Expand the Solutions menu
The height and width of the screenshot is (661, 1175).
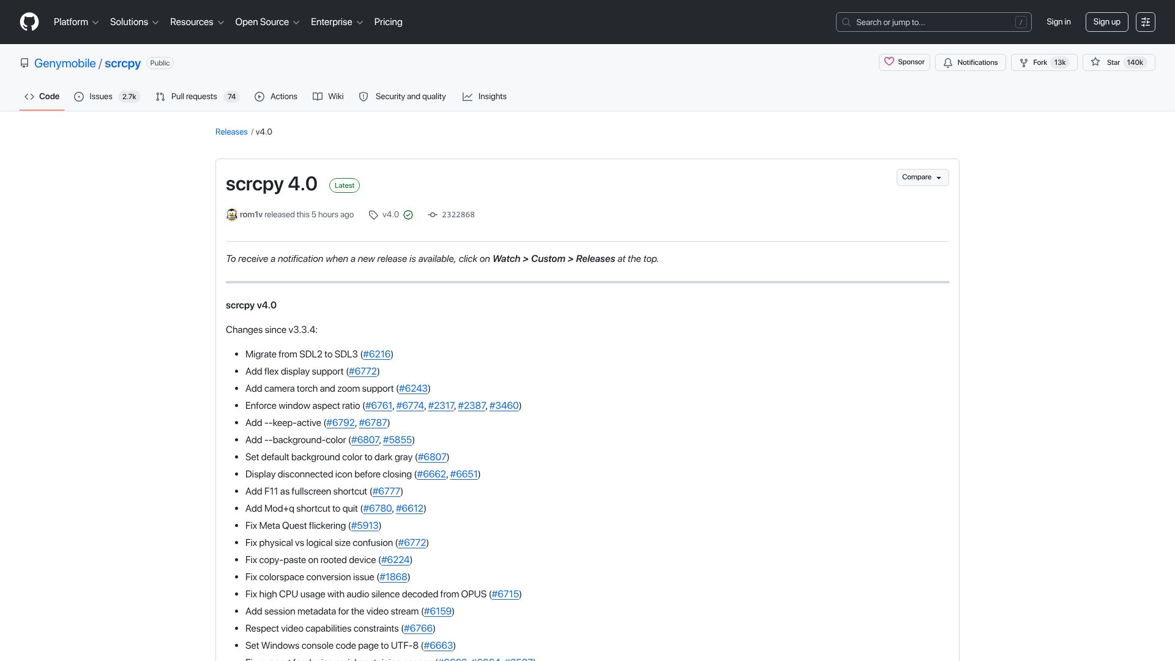click(x=134, y=22)
